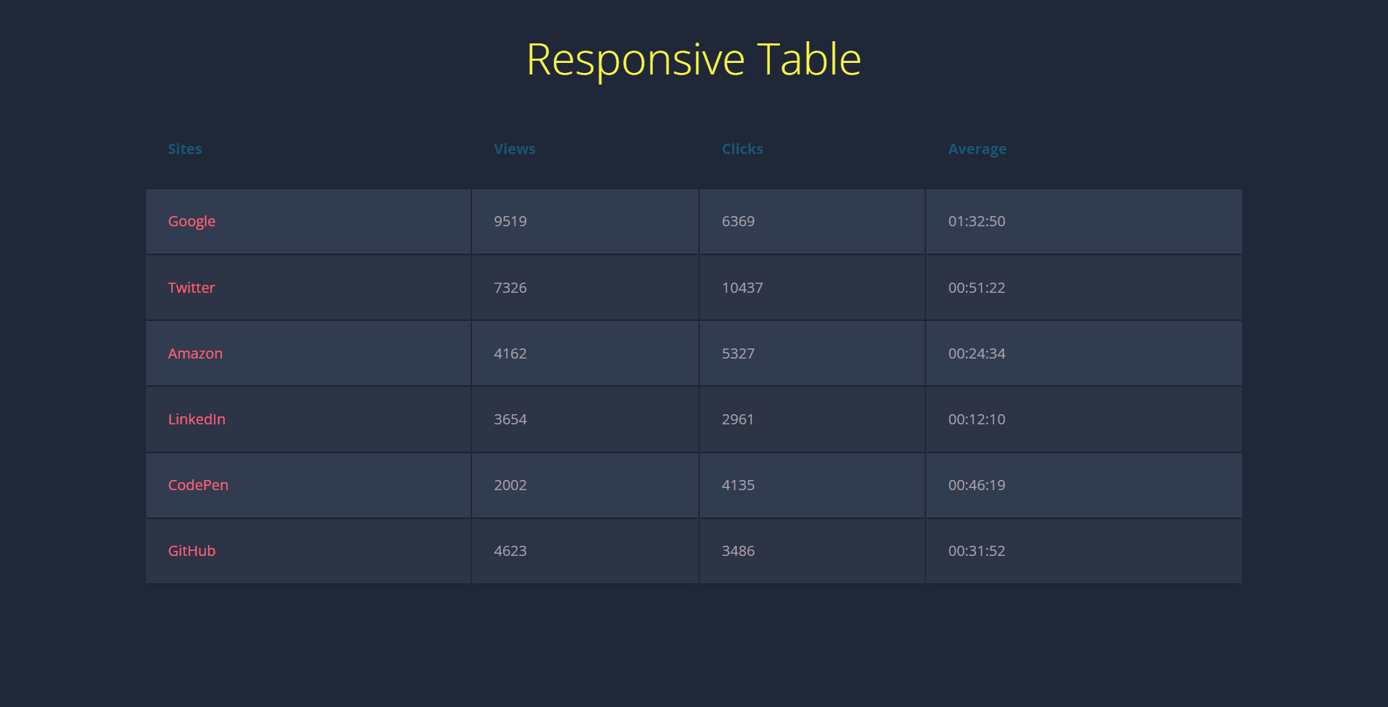Click Google's clicks value 6369

click(738, 221)
